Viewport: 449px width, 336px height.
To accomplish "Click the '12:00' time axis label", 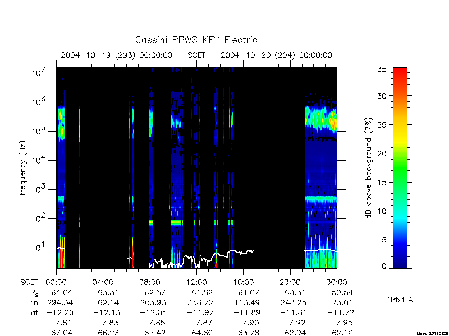I will tap(196, 282).
